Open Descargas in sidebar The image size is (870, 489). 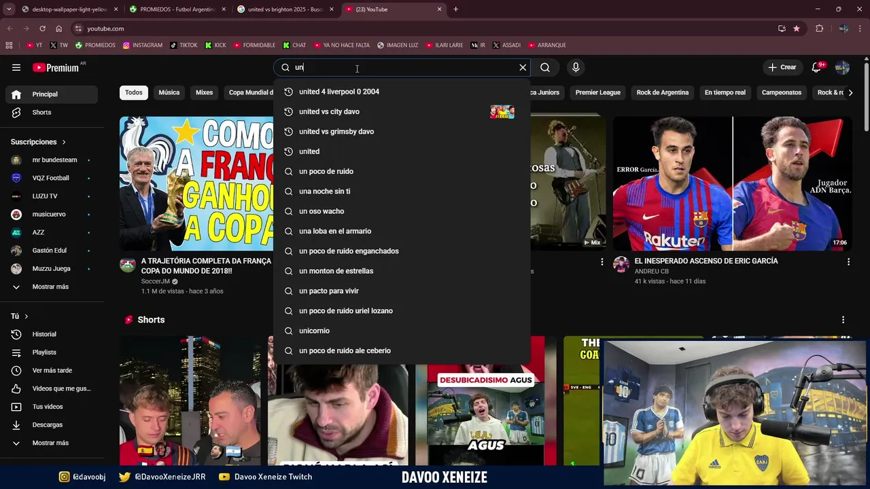(x=52, y=424)
